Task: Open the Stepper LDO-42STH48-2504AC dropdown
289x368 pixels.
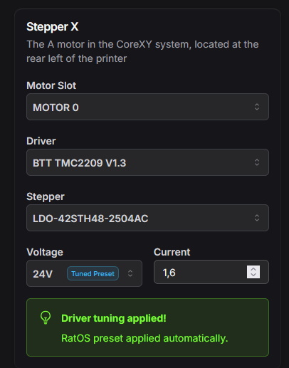Action: pos(147,218)
